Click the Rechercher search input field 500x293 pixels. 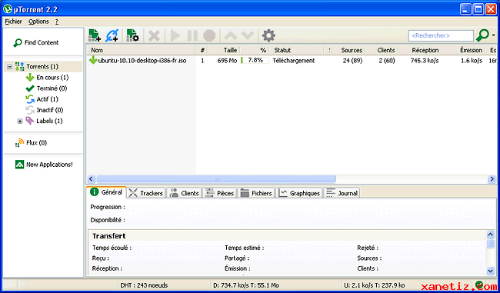point(441,35)
